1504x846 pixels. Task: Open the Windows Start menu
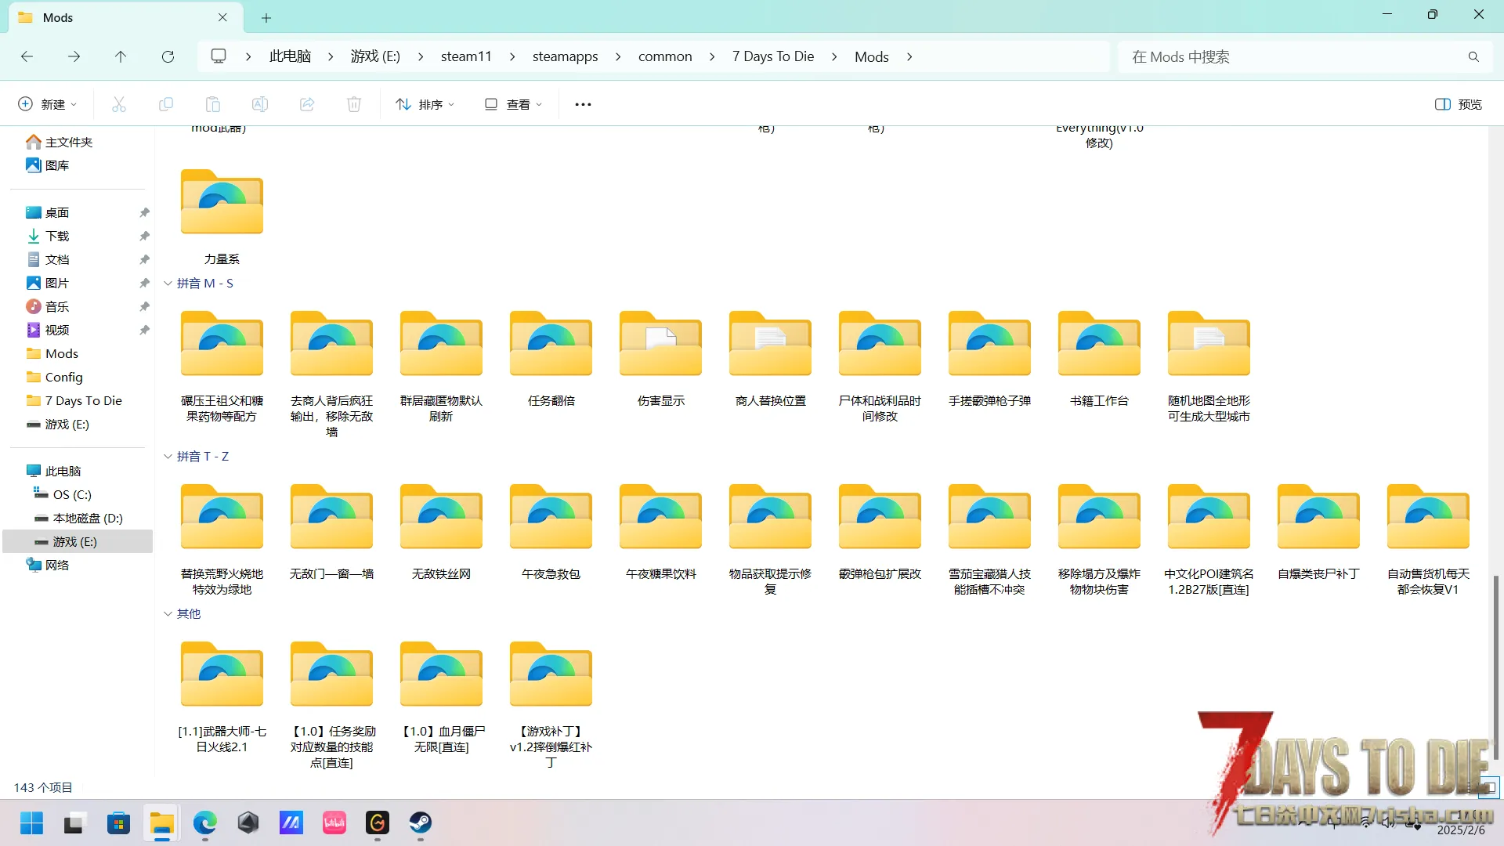pyautogui.click(x=32, y=822)
